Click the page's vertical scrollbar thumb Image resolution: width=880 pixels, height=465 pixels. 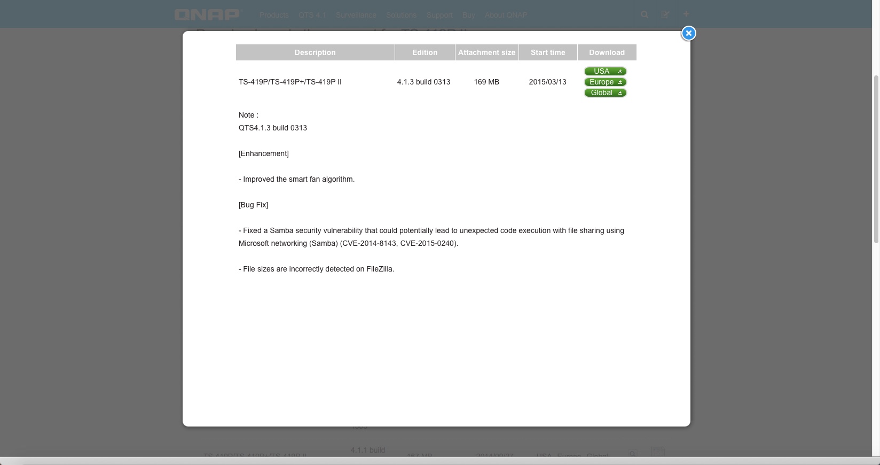coord(876,158)
